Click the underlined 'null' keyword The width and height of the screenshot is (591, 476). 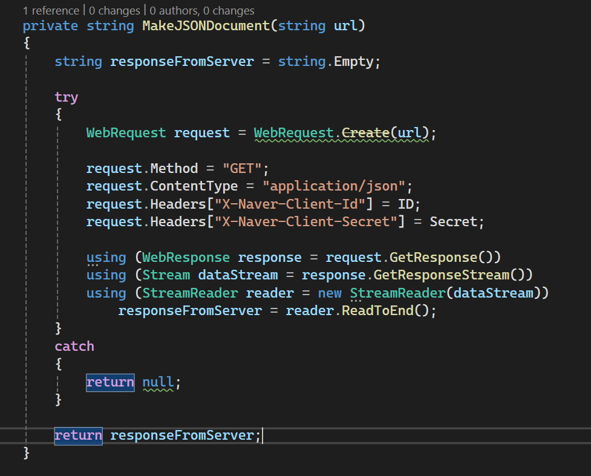158,382
